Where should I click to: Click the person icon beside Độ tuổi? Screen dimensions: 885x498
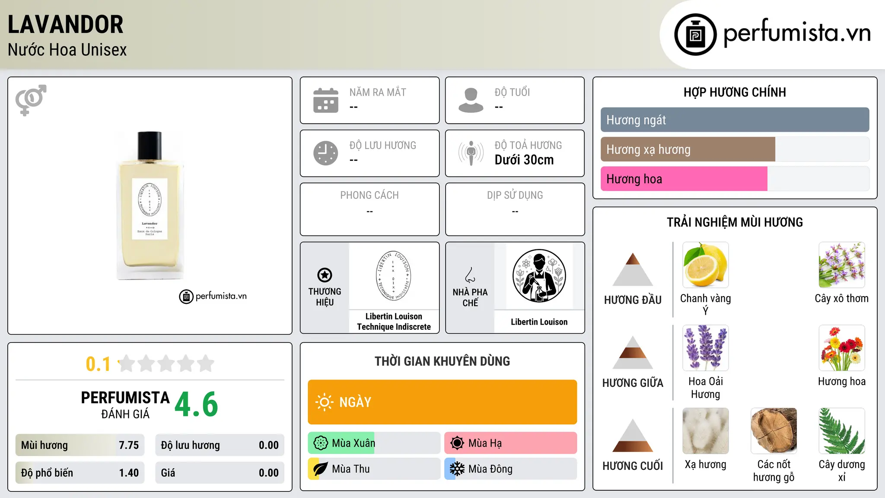pyautogui.click(x=471, y=100)
